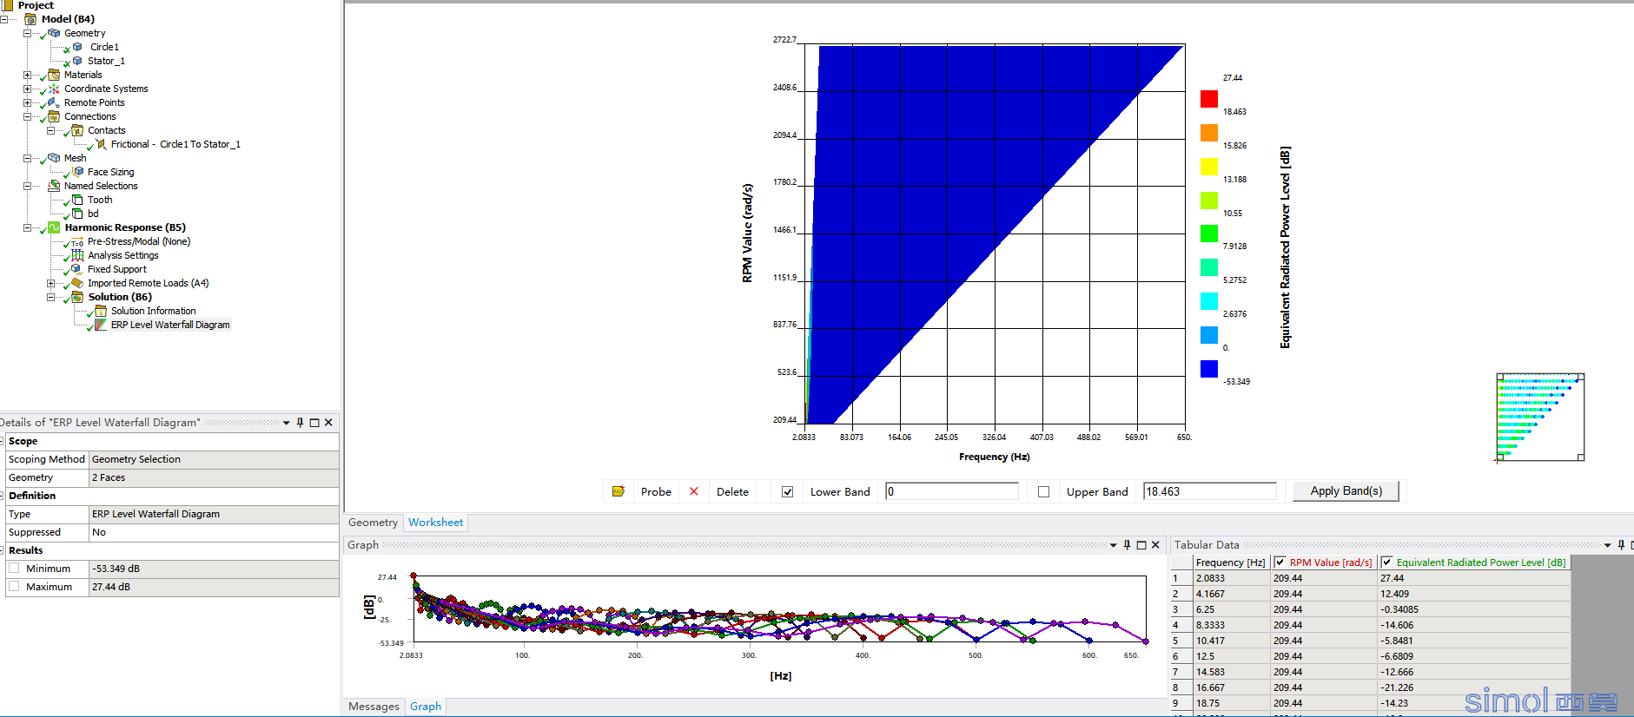Viewport: 1634px width, 717px height.
Task: Select the Remote Points icon
Action: click(54, 102)
